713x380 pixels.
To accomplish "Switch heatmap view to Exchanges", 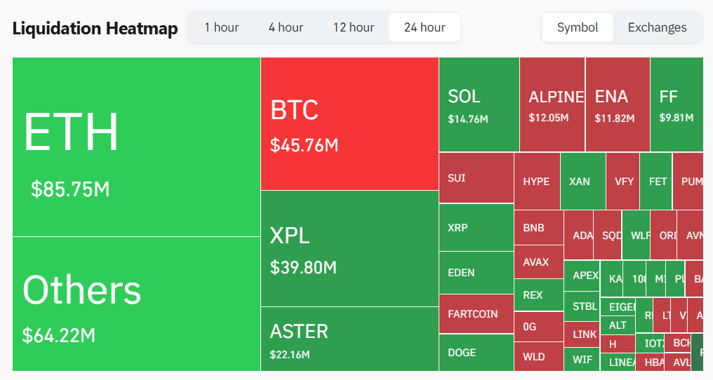I will tap(657, 27).
